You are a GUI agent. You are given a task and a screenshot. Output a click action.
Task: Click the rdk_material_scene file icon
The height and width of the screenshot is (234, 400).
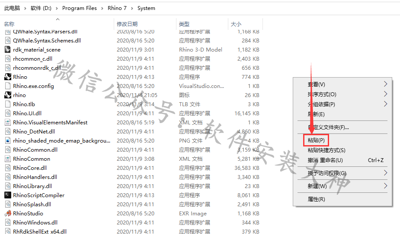pos(8,49)
